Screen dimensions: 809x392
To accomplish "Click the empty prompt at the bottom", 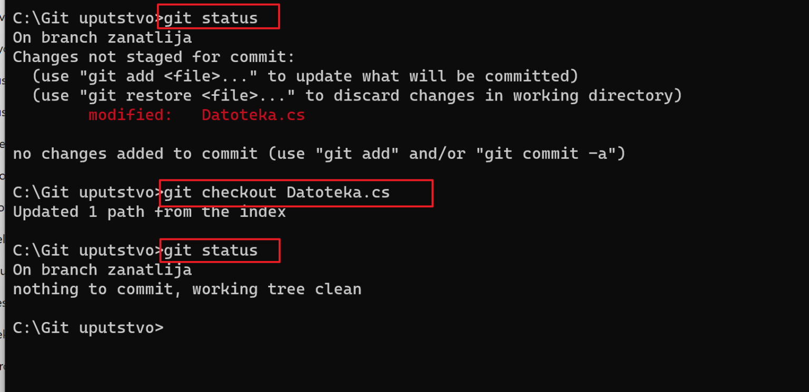I will pos(88,328).
